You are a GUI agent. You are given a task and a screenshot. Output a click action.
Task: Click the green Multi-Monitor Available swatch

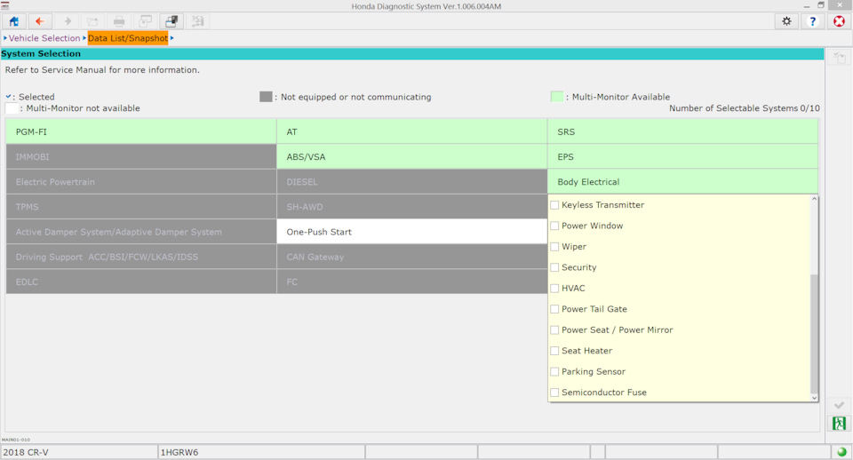click(556, 96)
